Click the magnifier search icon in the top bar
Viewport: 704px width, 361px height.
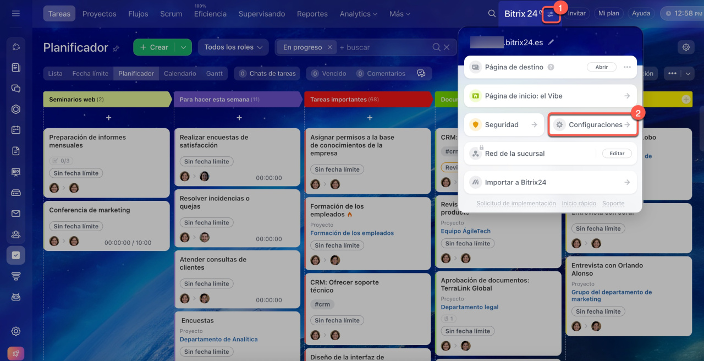(x=492, y=14)
